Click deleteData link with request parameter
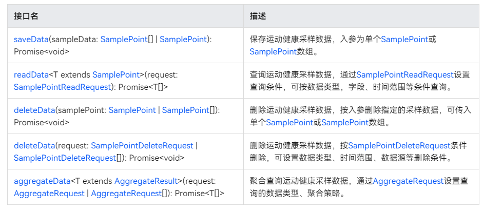The width and height of the screenshot is (483, 209). pyautogui.click(x=34, y=146)
